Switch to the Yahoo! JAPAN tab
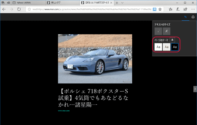This screenshot has width=197, height=125. click(28, 3)
